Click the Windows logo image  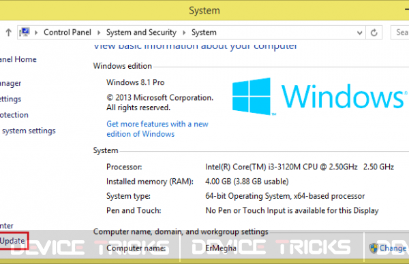320,97
